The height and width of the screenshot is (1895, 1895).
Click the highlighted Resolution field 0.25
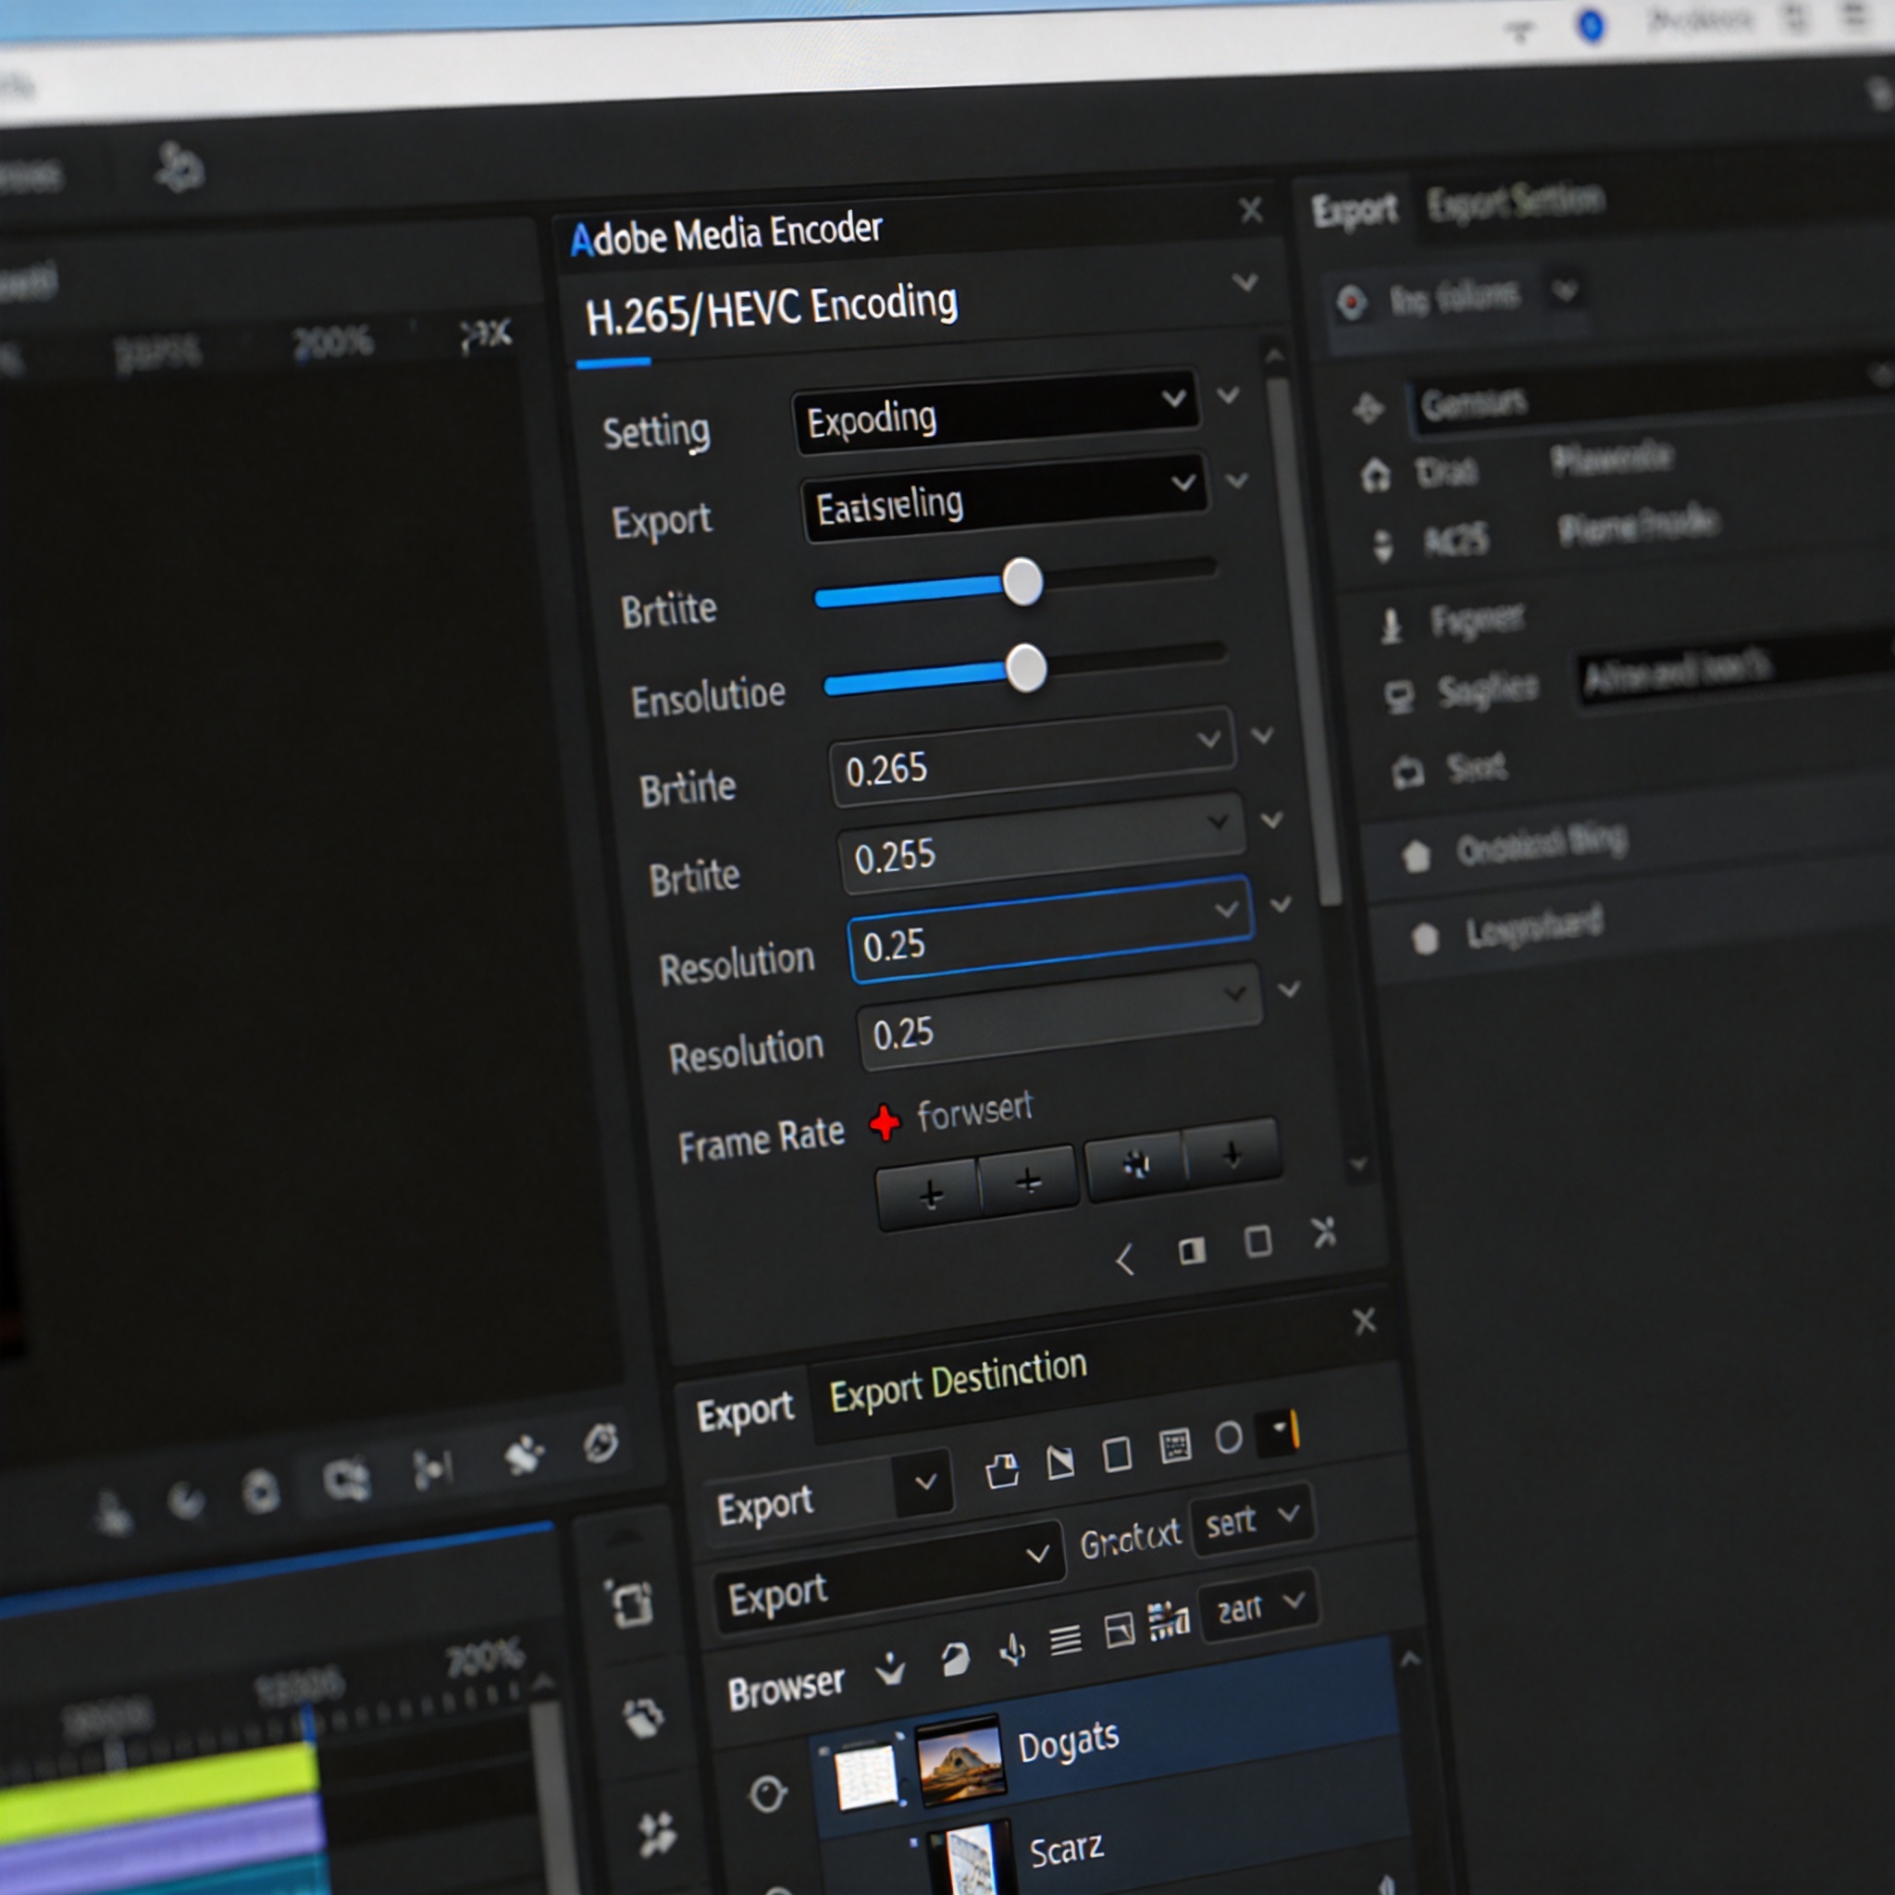(x=1049, y=930)
